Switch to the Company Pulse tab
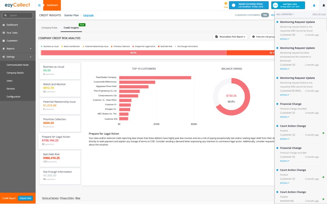The image size is (327, 204). pos(49,28)
